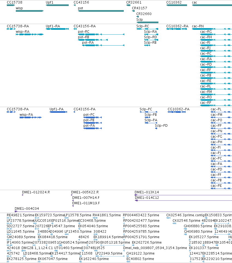Click the Sclp-RC transcript label
The image size is (232, 263).
point(143,26)
